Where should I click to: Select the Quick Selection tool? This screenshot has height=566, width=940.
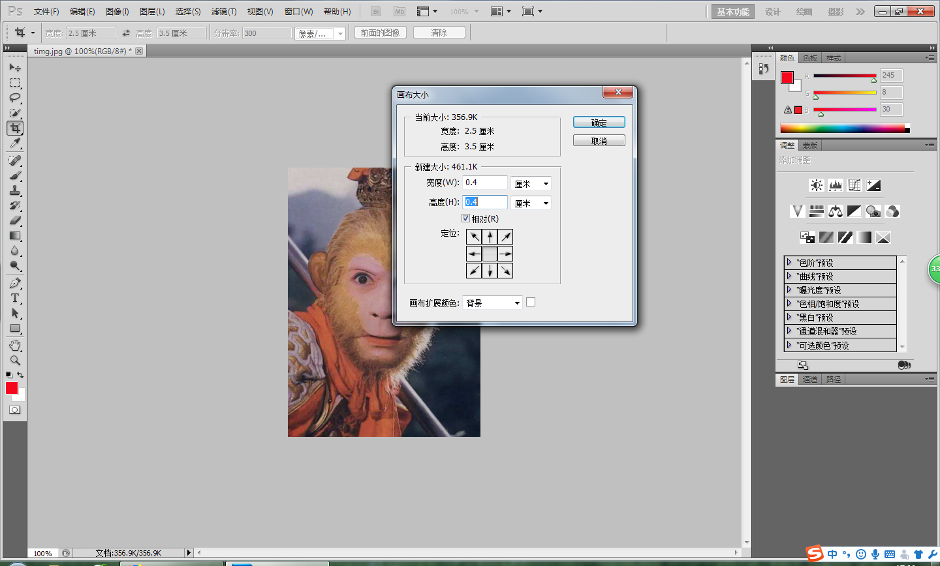(x=15, y=113)
